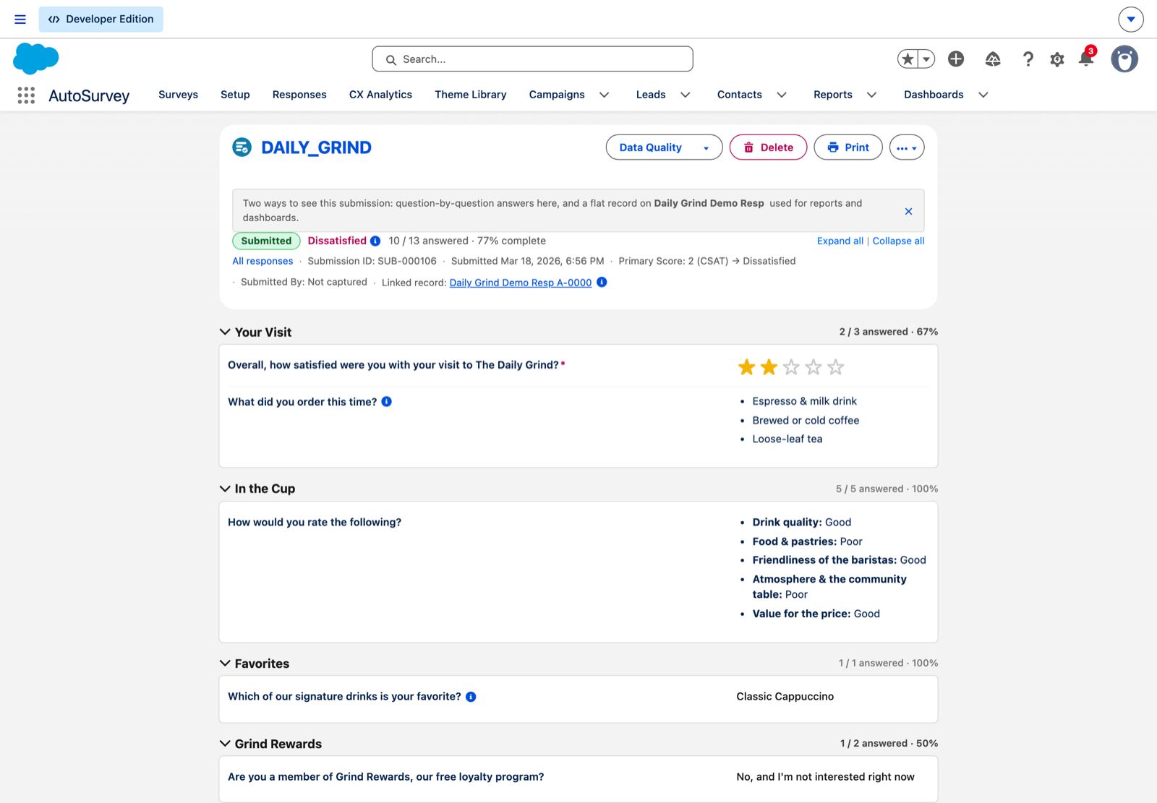Click the first star in rating
The height and width of the screenshot is (803, 1157).
click(x=747, y=367)
